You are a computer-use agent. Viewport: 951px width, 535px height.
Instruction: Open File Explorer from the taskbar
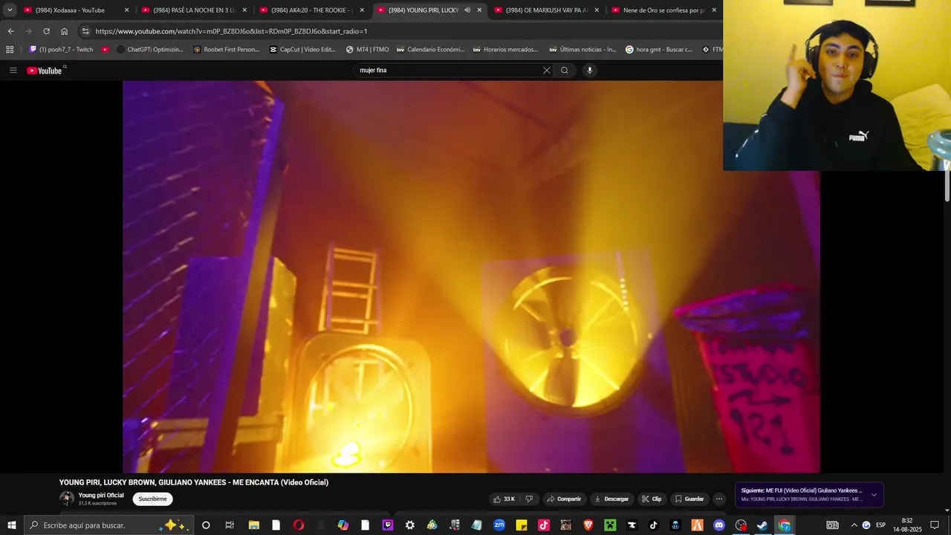pos(253,525)
